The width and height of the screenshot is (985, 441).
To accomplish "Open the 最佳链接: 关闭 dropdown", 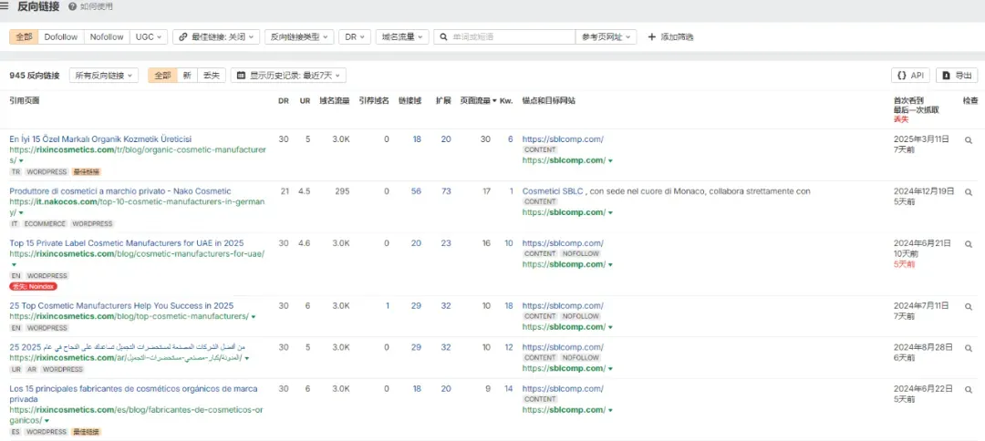I will (x=216, y=37).
